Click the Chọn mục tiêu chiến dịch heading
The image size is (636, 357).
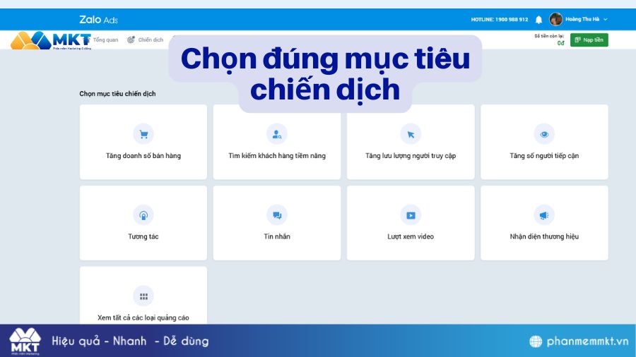pyautogui.click(x=117, y=94)
